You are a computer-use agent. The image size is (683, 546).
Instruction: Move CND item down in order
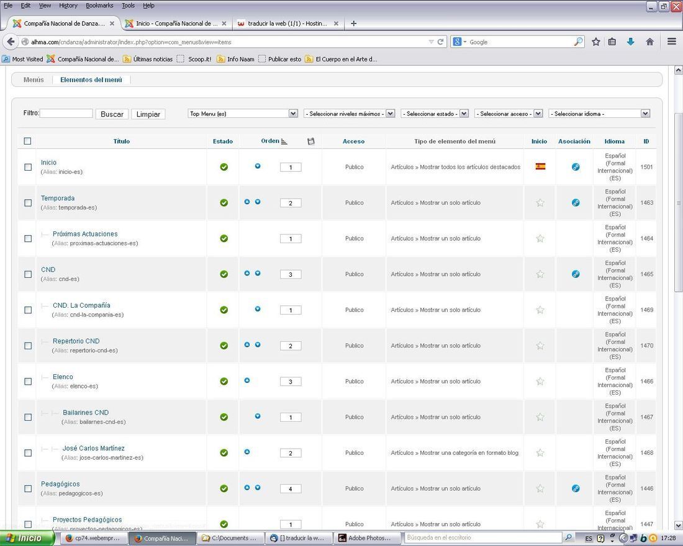(x=258, y=273)
